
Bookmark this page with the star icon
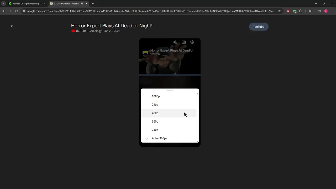[279, 11]
